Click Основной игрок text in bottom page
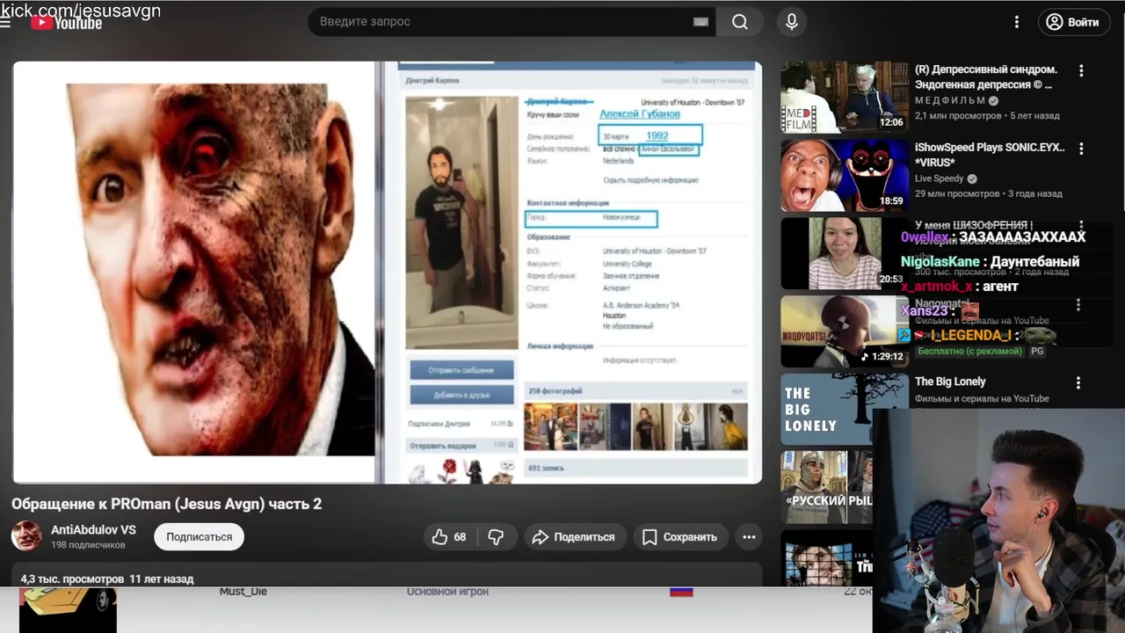This screenshot has width=1125, height=633. [x=447, y=592]
